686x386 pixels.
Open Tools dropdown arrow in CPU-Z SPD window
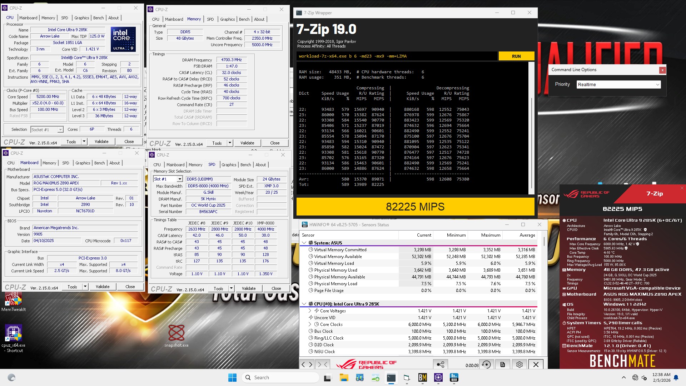pyautogui.click(x=231, y=288)
